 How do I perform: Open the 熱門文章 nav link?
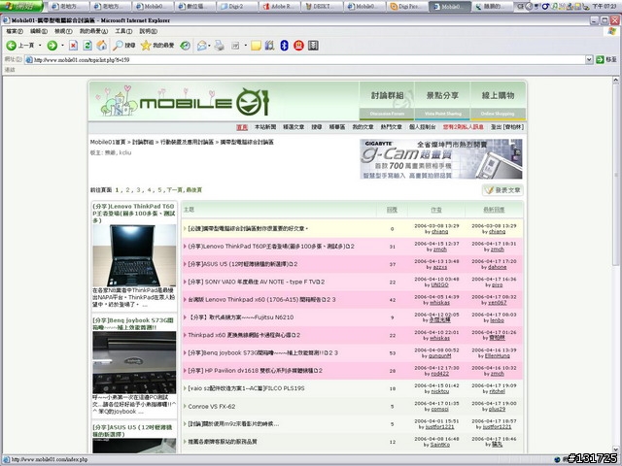pyautogui.click(x=391, y=127)
